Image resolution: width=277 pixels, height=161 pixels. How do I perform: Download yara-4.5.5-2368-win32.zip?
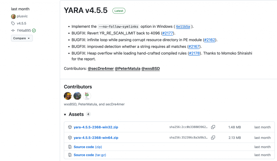(x=96, y=127)
